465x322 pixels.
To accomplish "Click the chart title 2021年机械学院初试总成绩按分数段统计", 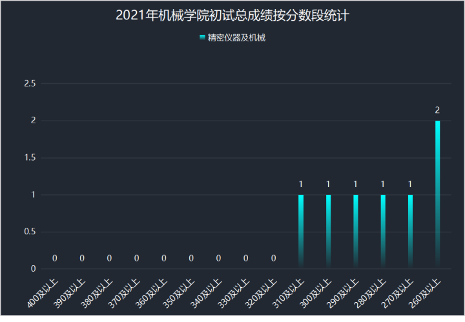I will (x=232, y=15).
